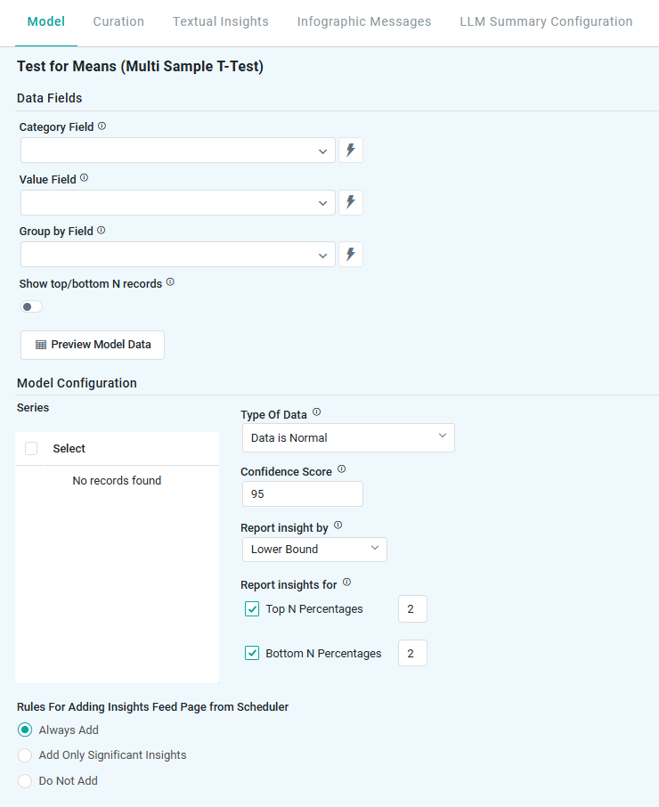Click the Preview Model Data button
Viewport: 659px width, 807px height.
coord(93,345)
